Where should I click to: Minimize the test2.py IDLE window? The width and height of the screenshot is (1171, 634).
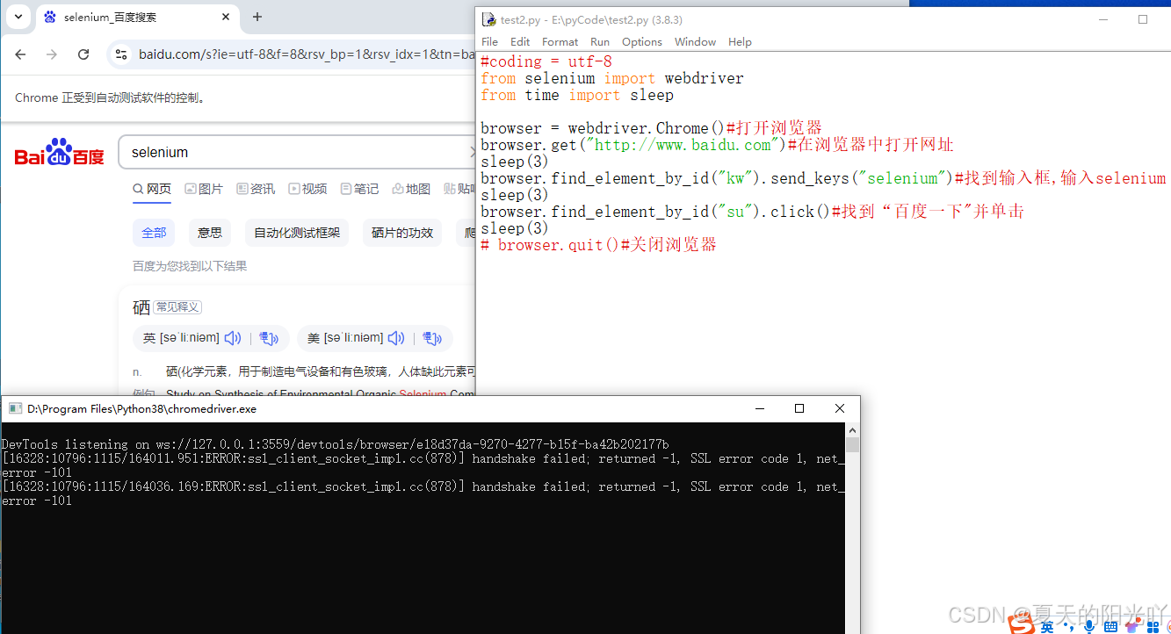(x=1103, y=19)
